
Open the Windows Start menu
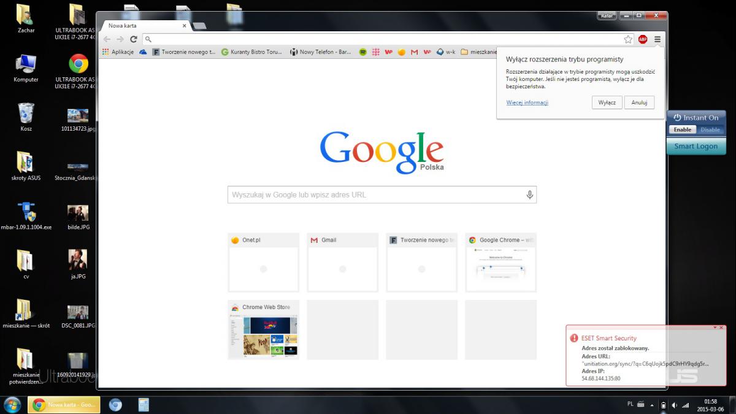click(x=12, y=405)
